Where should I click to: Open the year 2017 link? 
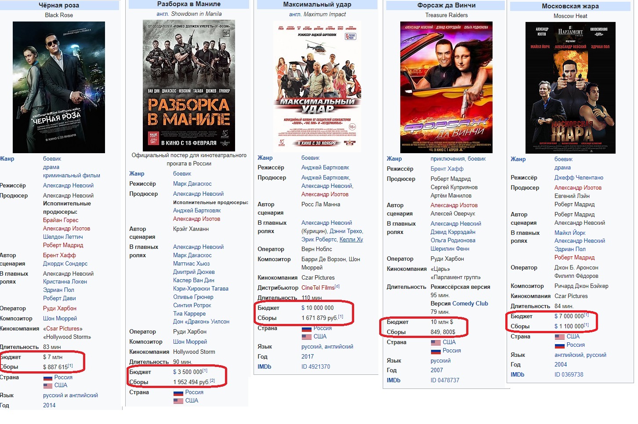pos(308,357)
